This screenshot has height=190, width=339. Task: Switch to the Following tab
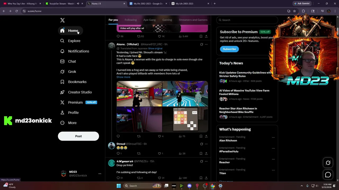pyautogui.click(x=131, y=20)
